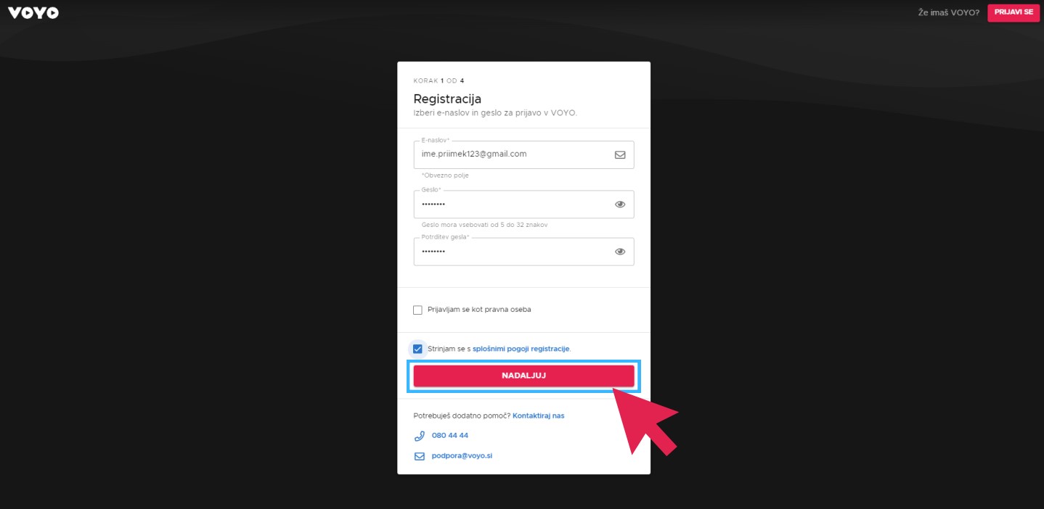Click the 'Prijavljam se kot pravna oseba' label text
Viewport: 1044px width, 509px height.
coord(479,310)
